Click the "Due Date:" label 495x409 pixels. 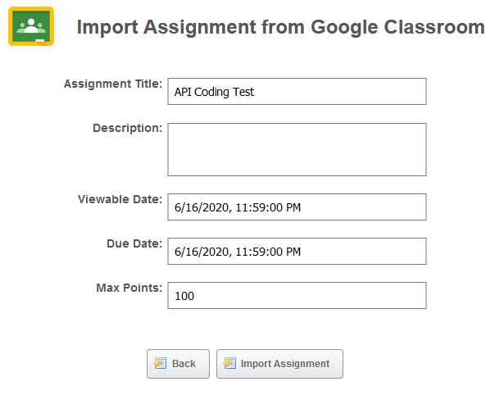(x=134, y=243)
